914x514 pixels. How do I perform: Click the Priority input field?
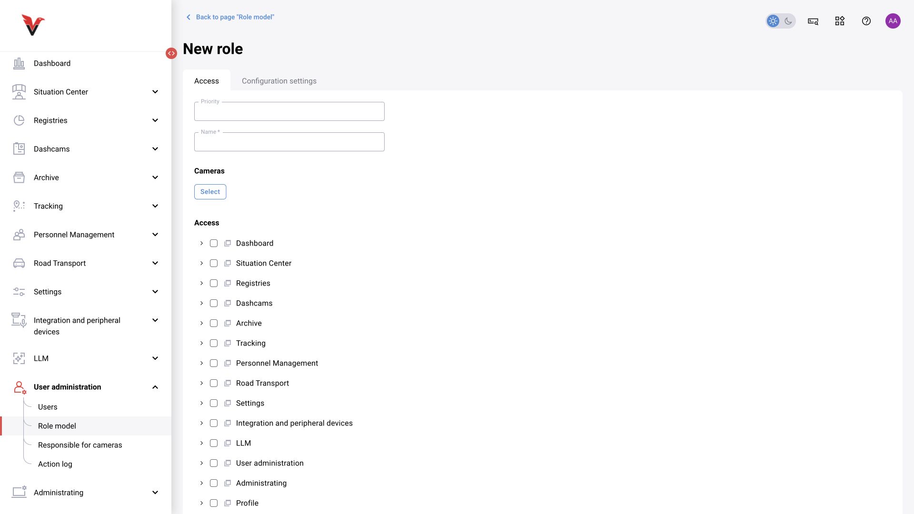pos(289,111)
